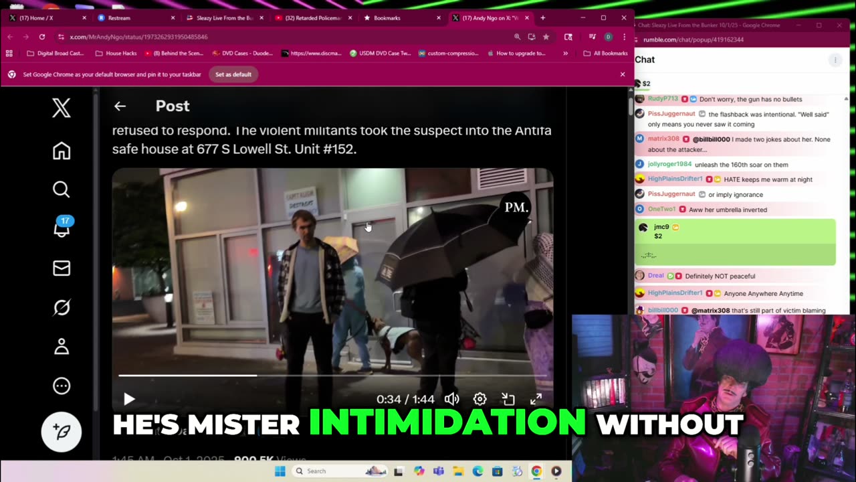Close the Restream tab
Image resolution: width=856 pixels, height=482 pixels.
tap(173, 18)
